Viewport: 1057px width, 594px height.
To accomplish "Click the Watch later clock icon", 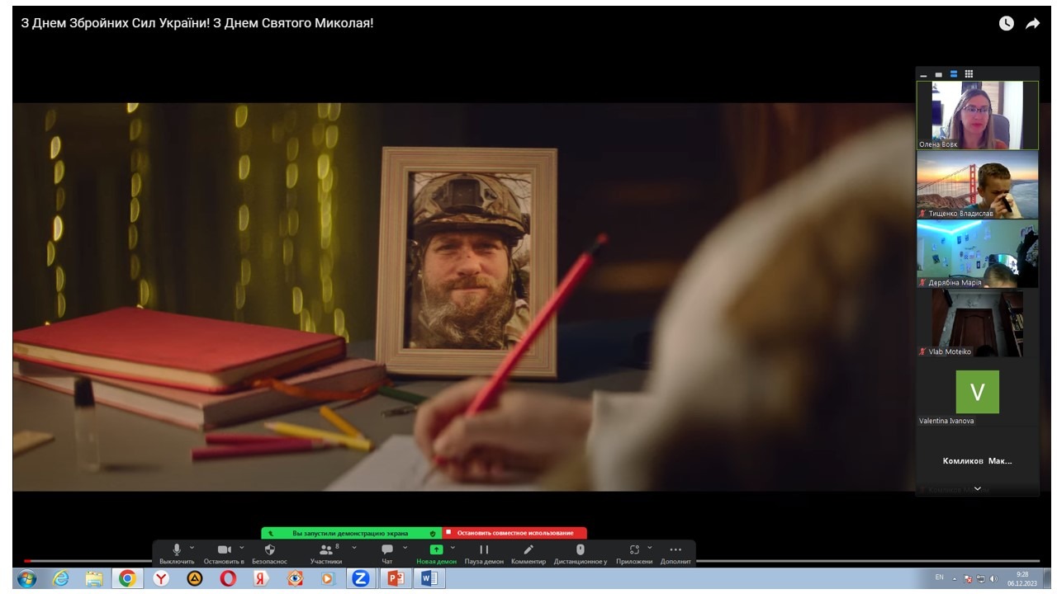I will tap(1006, 24).
